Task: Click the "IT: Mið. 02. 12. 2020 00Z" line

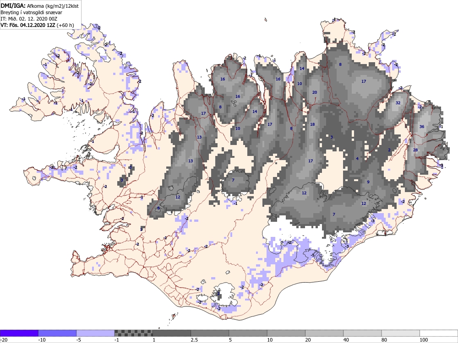Action: point(29,19)
